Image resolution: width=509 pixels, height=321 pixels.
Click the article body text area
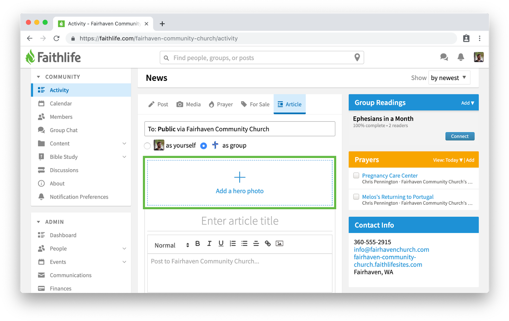(x=240, y=273)
